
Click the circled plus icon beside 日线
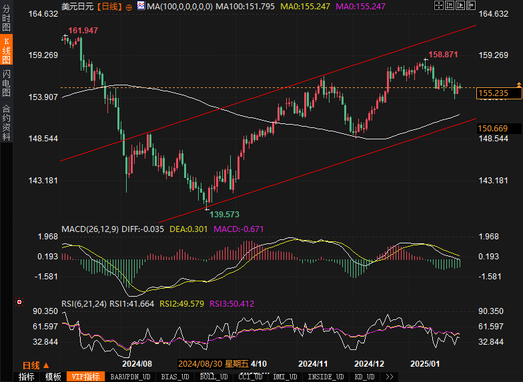129,7
